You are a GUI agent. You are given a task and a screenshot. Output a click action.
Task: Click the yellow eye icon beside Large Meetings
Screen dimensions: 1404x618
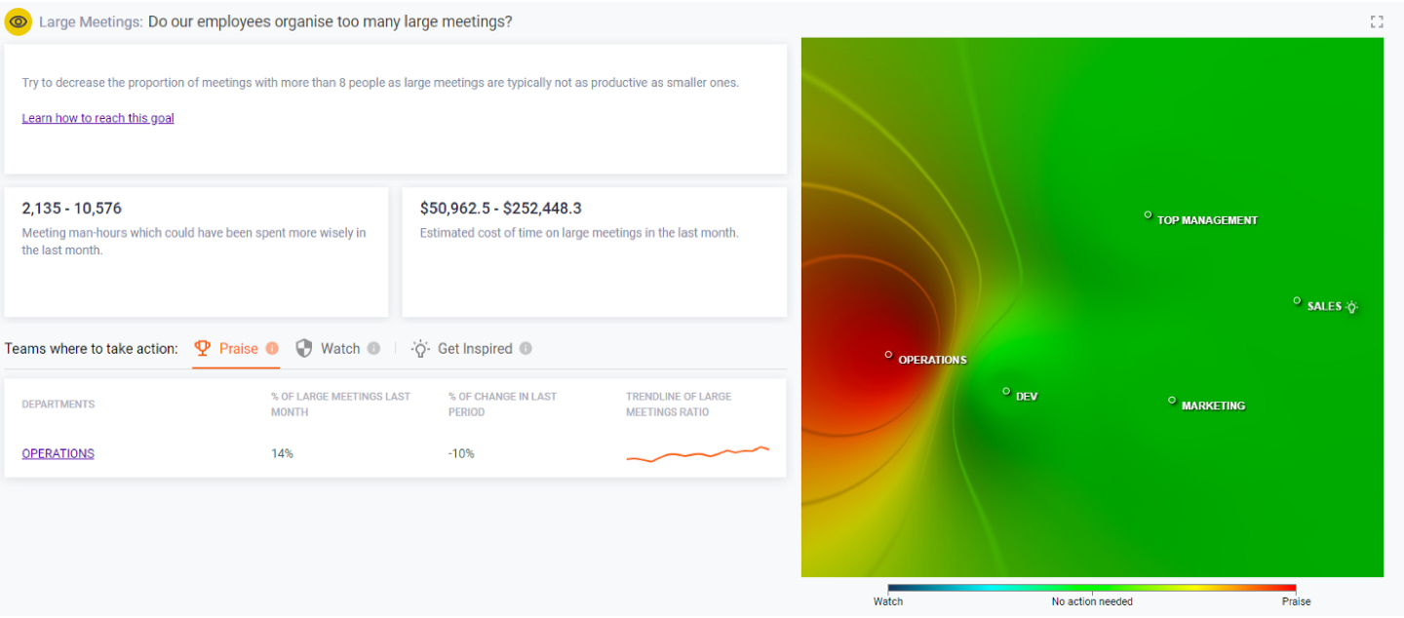19,20
